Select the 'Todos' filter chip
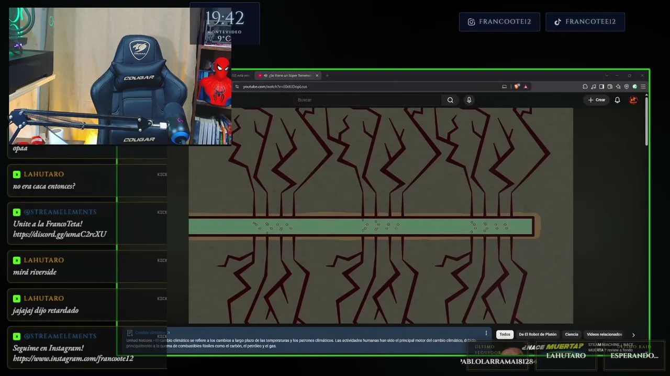Viewport: 670px width, 376px height. pos(505,334)
